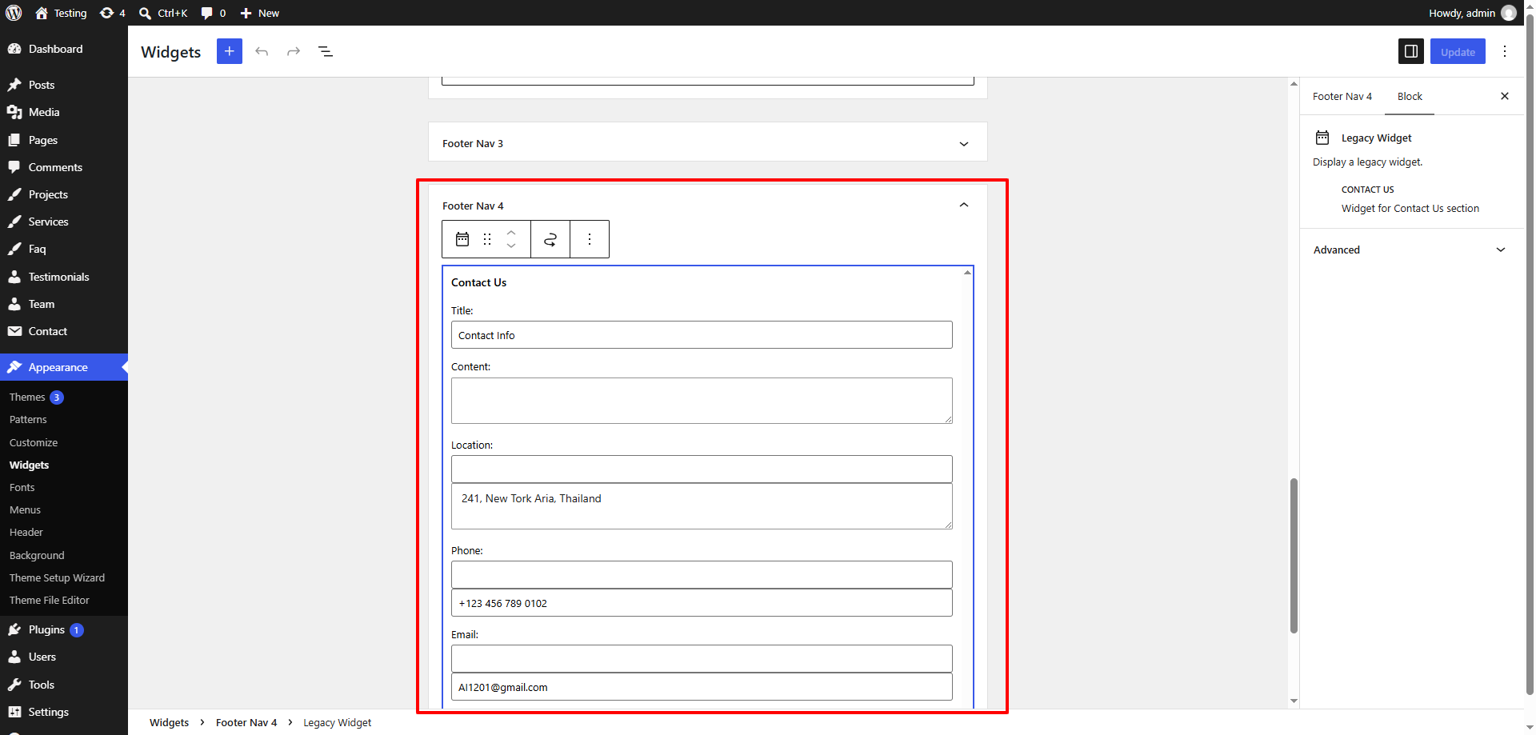This screenshot has width=1536, height=735.
Task: Undo the last change
Action: [x=262, y=51]
